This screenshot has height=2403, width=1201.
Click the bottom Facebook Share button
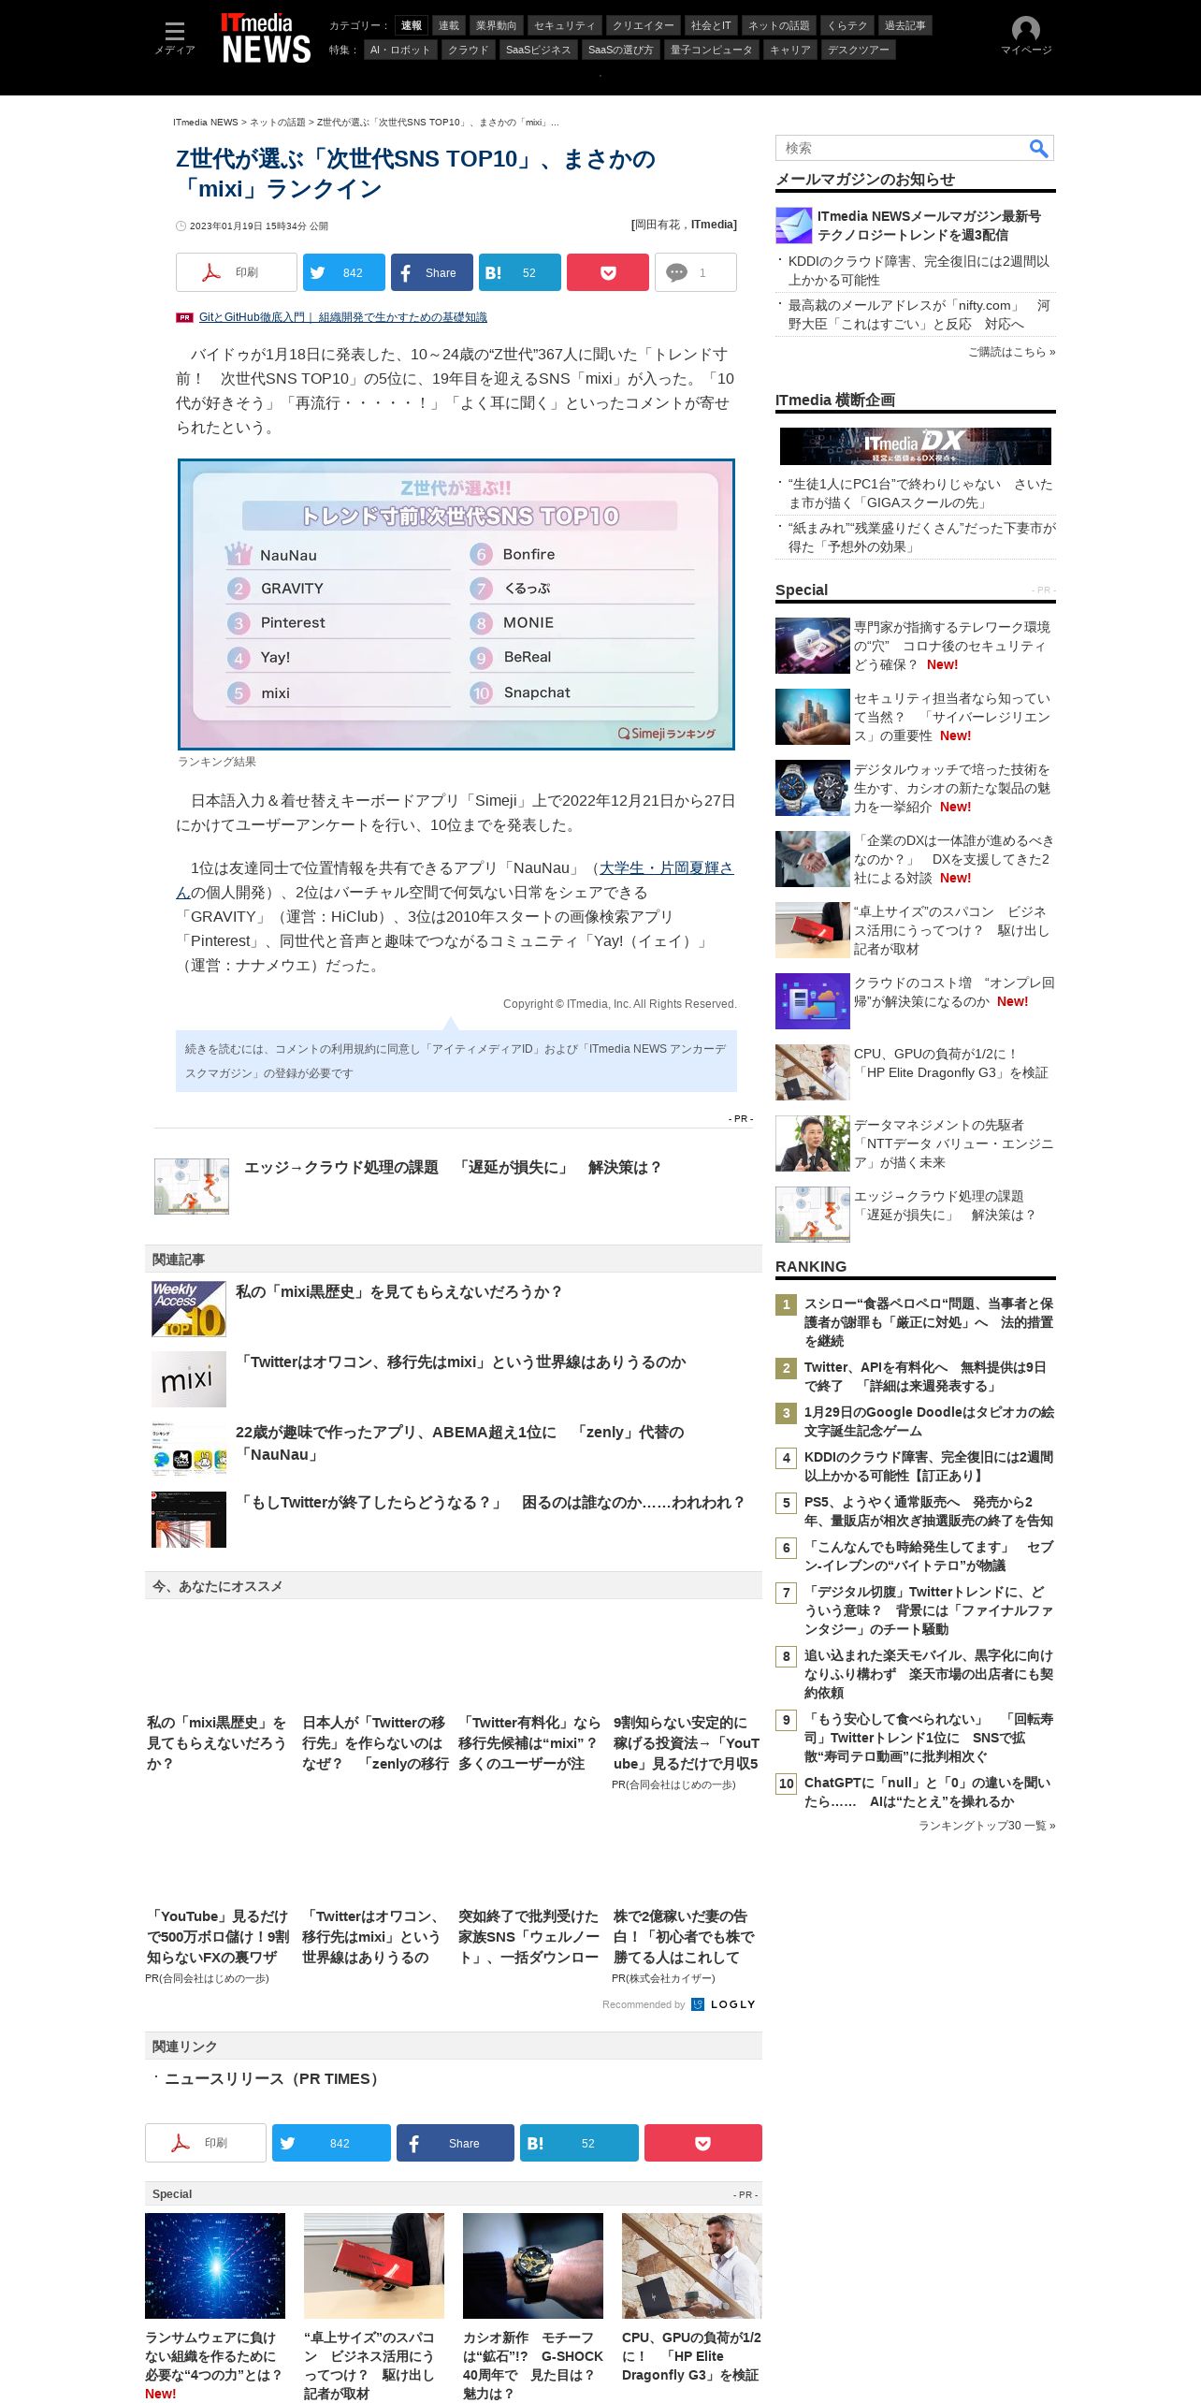tap(456, 2143)
